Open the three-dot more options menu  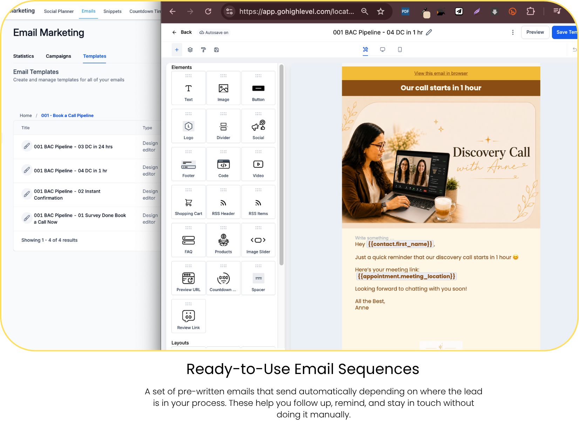[513, 32]
